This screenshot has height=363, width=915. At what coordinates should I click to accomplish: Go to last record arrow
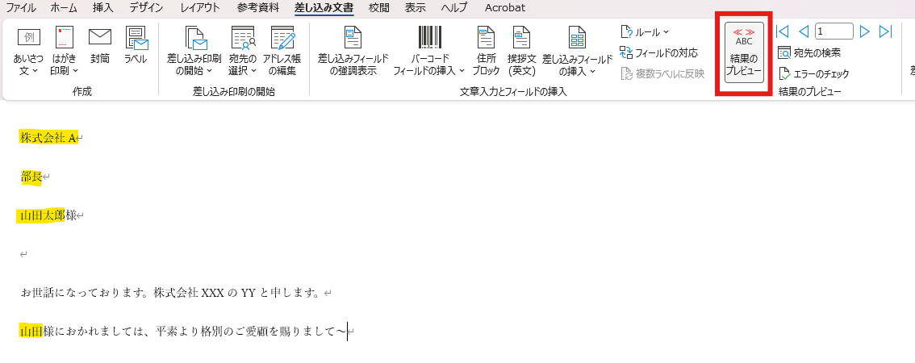tap(886, 31)
